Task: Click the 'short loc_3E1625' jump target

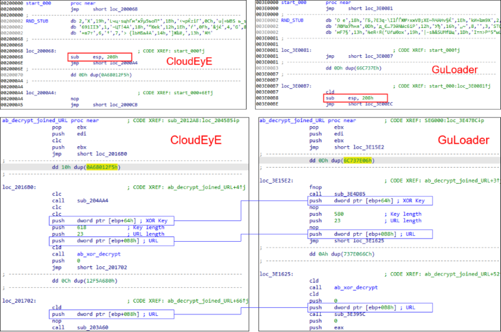Action: 359,240
